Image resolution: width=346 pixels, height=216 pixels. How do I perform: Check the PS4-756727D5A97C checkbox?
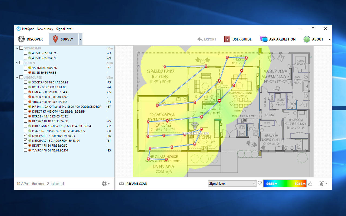click(x=25, y=131)
